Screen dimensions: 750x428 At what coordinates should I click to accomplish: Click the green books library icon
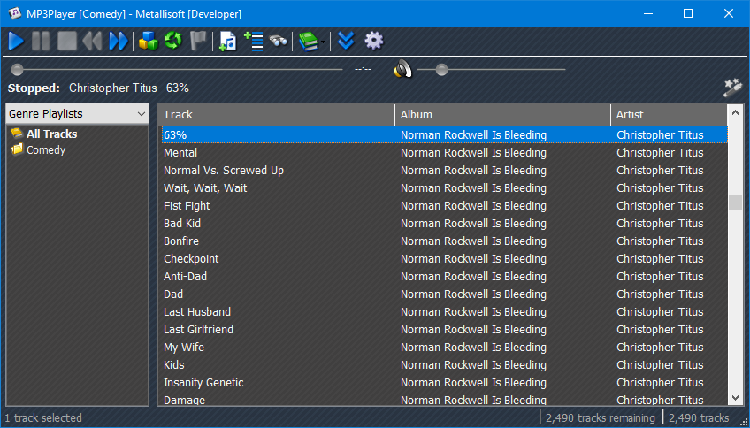(307, 41)
